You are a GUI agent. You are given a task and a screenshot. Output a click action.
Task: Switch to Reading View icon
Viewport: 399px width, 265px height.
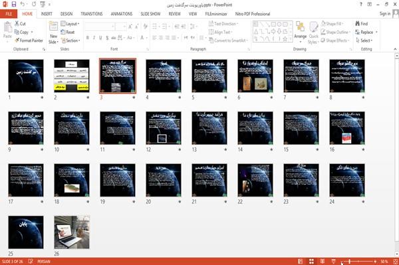323,262
